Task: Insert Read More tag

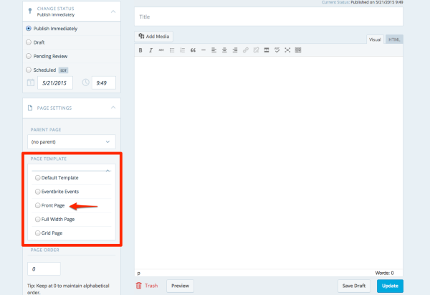Action: coord(267,50)
